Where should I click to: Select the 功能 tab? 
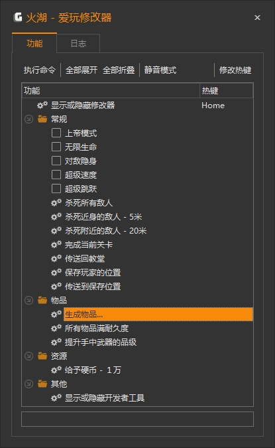tap(34, 43)
